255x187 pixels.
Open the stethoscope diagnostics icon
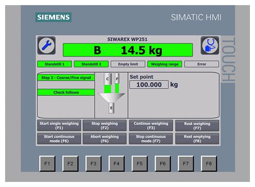tap(210, 45)
